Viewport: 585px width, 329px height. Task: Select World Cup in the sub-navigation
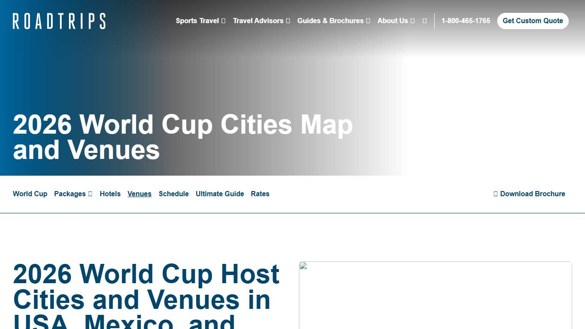pyautogui.click(x=30, y=194)
